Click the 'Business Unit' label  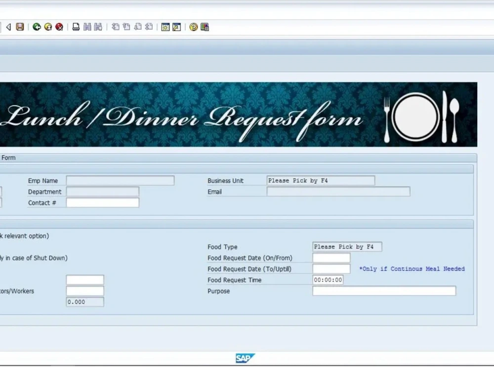point(225,181)
